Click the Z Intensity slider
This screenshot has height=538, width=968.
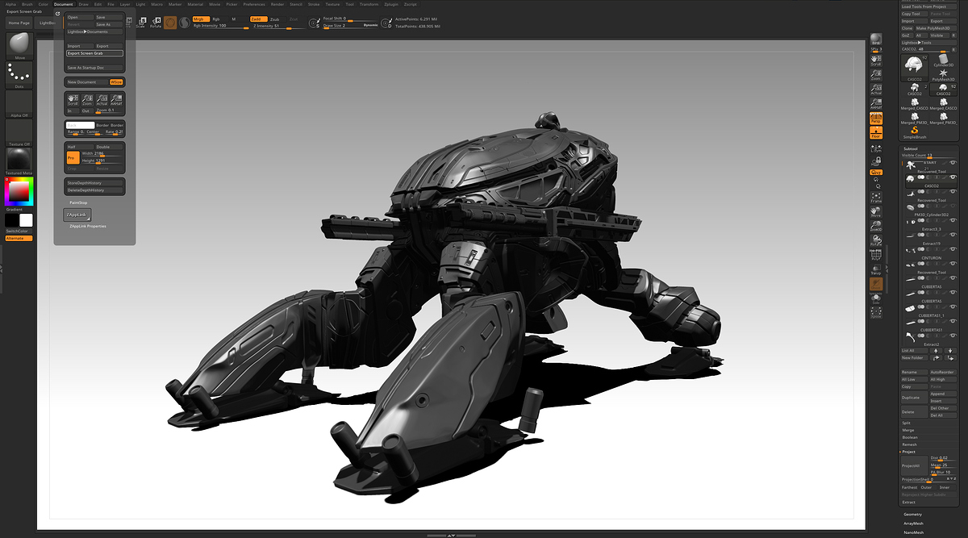pos(277,27)
